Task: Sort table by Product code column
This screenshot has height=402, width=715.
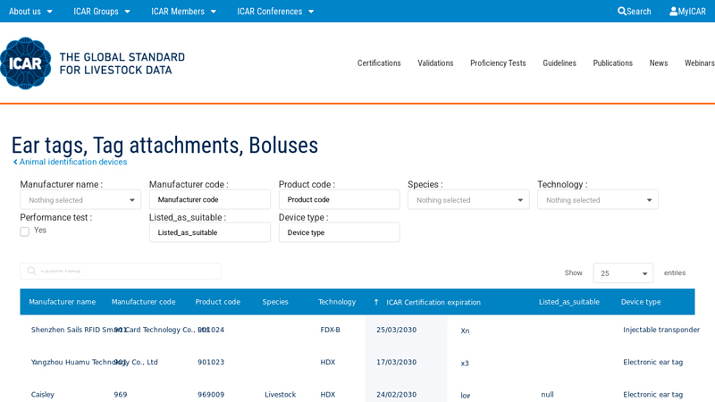Action: [217, 302]
